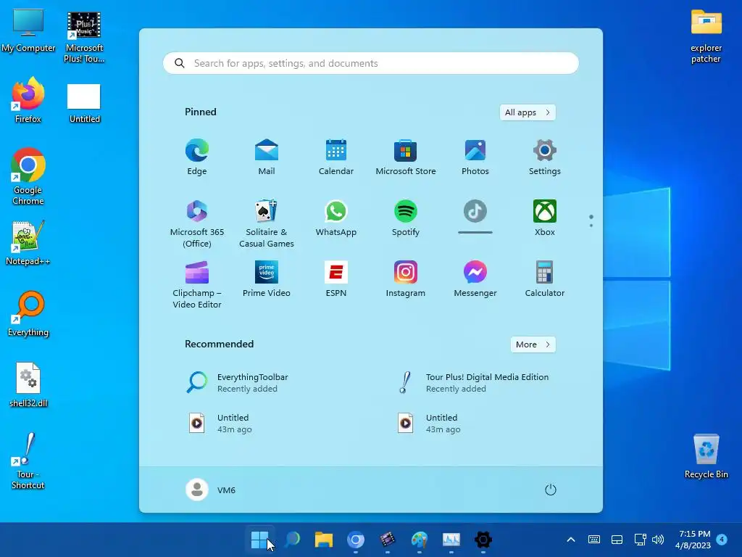Open the performance graph taskbar app
This screenshot has height=557, width=742.
coord(451,540)
